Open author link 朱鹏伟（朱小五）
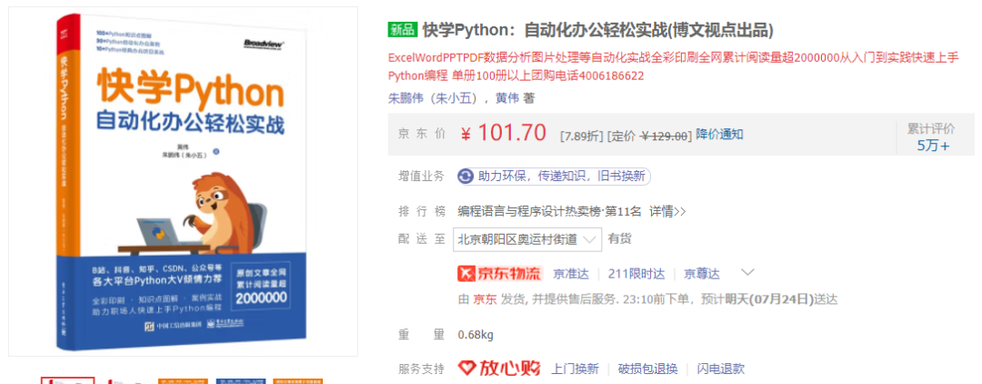The width and height of the screenshot is (982, 384). click(434, 98)
